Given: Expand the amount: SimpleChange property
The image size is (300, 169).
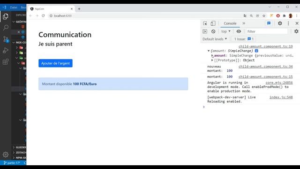Looking at the screenshot, I should [212, 55].
